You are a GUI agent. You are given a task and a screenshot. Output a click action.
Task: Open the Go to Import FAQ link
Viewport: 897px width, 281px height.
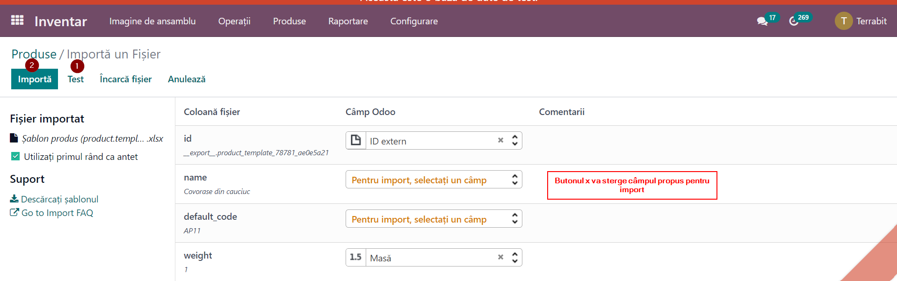tap(51, 213)
